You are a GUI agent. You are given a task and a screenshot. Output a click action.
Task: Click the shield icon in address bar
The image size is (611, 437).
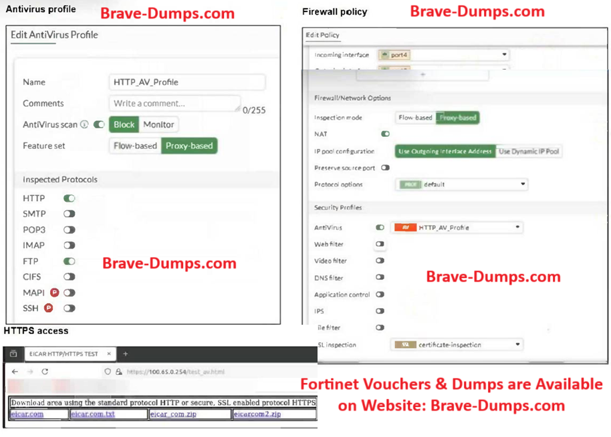coord(108,371)
